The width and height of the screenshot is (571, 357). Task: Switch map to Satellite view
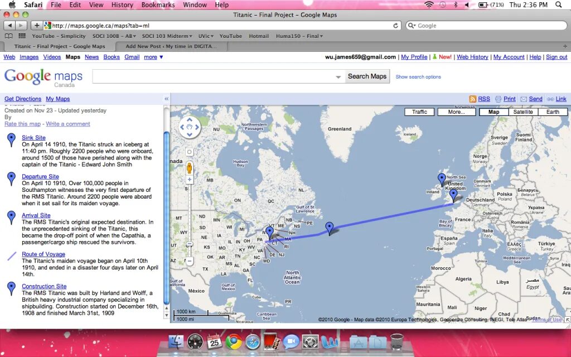pos(523,112)
